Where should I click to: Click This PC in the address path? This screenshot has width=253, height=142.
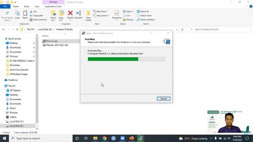pos(30,30)
